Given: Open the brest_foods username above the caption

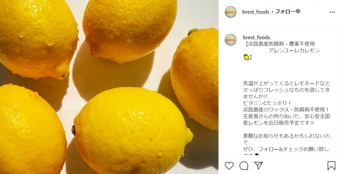Looking at the screenshot, I should pyautogui.click(x=256, y=37).
